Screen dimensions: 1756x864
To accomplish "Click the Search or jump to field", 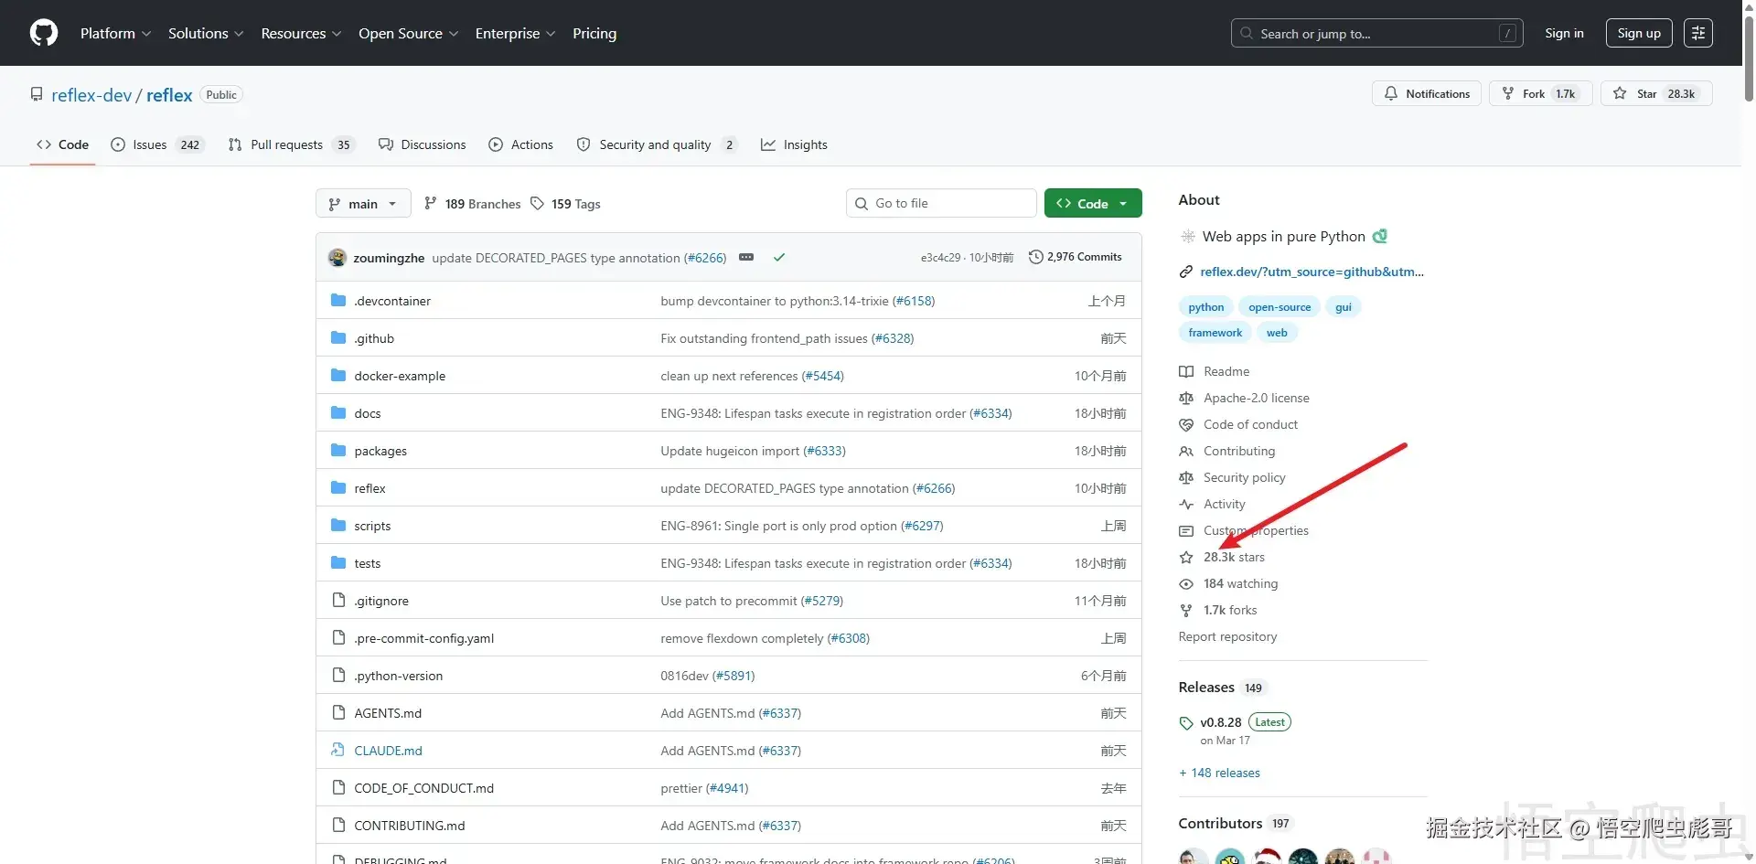I will click(x=1376, y=33).
